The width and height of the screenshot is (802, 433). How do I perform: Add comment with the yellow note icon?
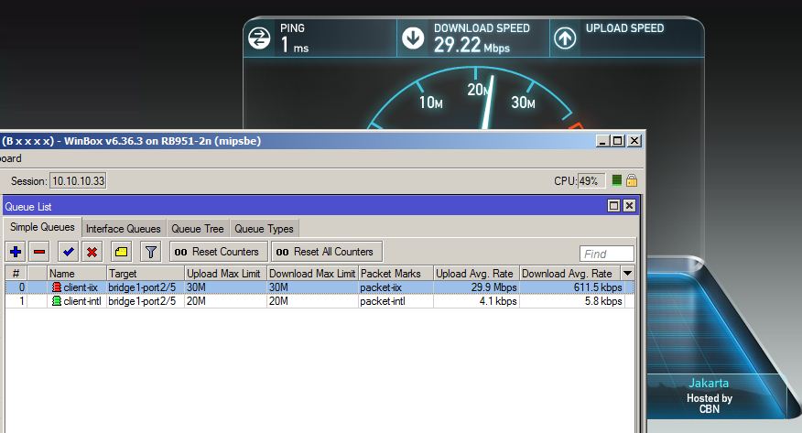121,252
